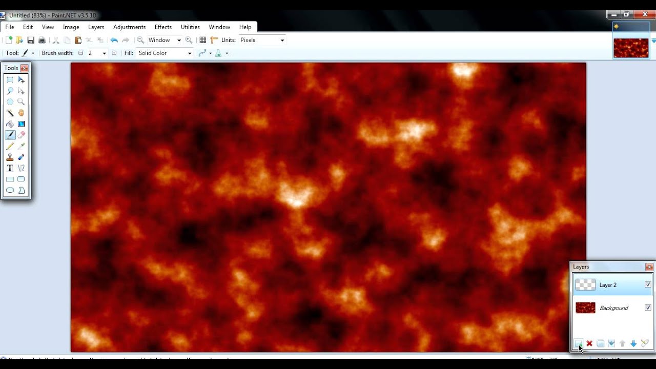Select the Ellipse shape tool

(x=10, y=190)
